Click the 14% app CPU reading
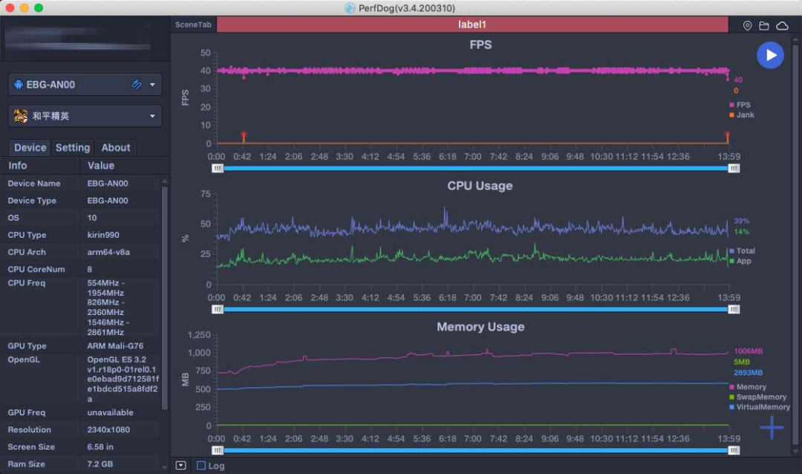This screenshot has height=474, width=802. 741,232
